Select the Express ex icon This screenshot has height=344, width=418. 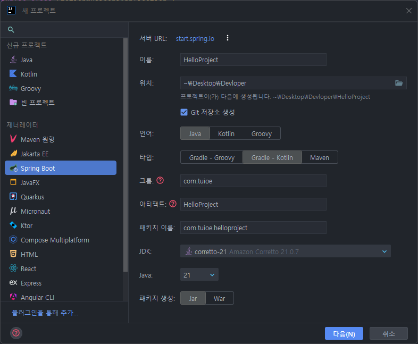pos(13,283)
